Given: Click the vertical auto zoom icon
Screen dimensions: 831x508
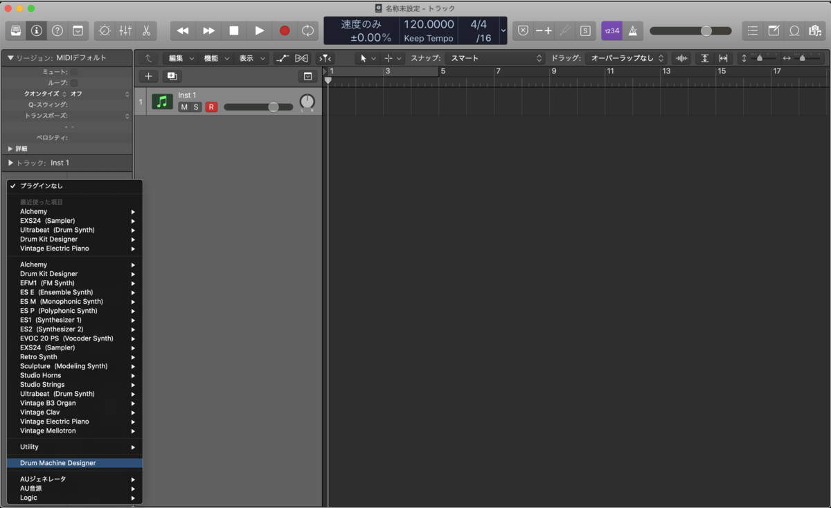Looking at the screenshot, I should [705, 58].
